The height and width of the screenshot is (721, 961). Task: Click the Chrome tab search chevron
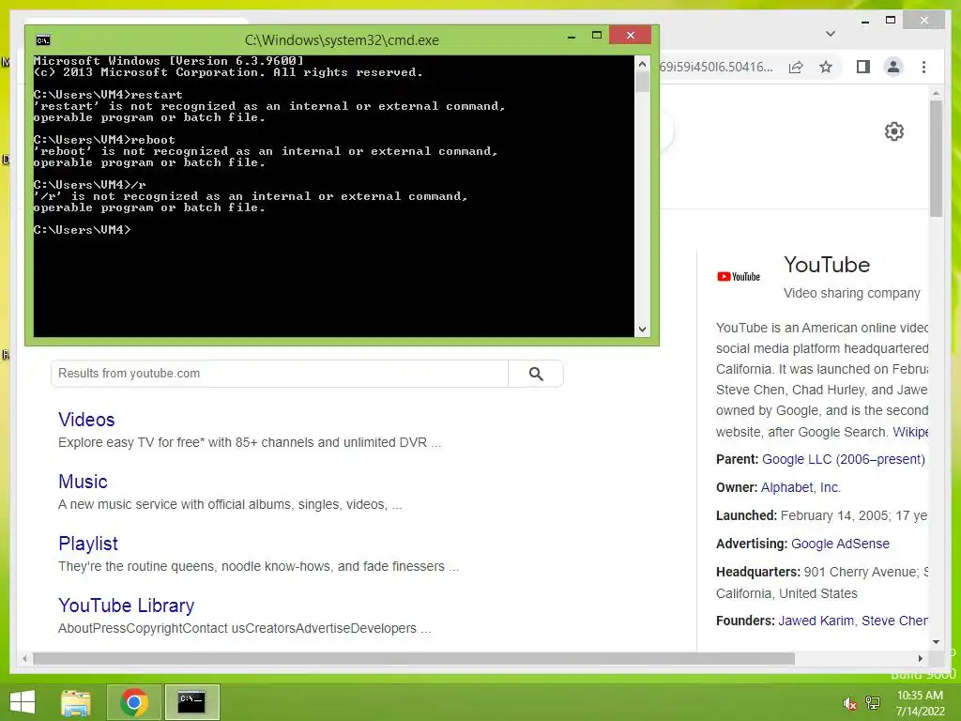[x=831, y=34]
